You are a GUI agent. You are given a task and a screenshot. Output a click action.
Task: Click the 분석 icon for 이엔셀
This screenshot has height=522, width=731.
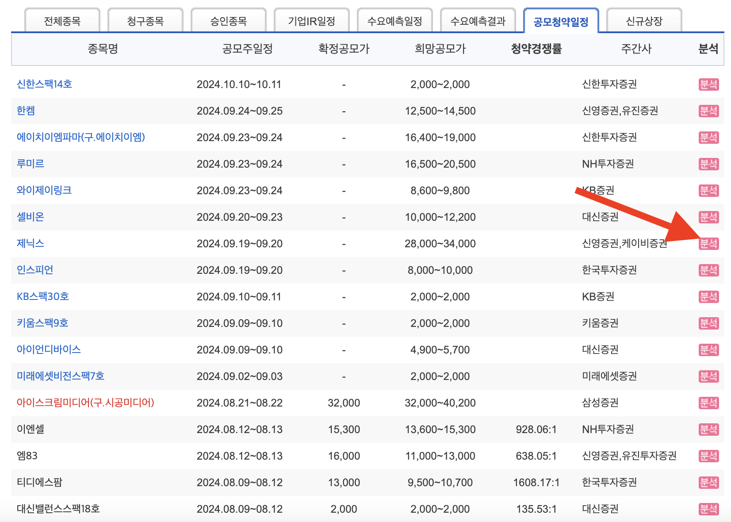point(708,430)
